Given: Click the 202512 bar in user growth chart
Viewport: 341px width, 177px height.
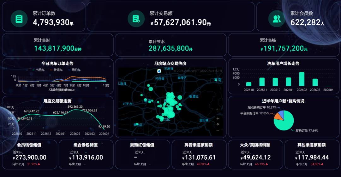Looking at the screenshot, I should 275,82.
